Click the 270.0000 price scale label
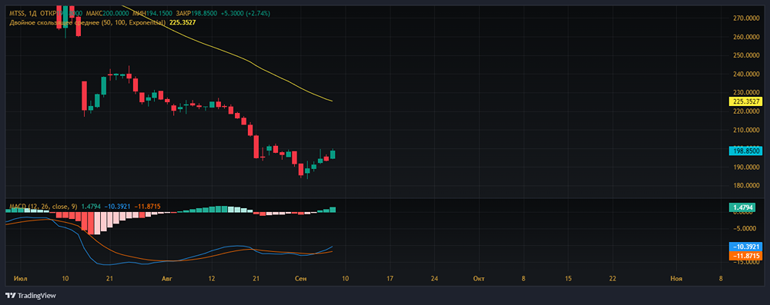This screenshot has width=770, height=305. [x=746, y=18]
